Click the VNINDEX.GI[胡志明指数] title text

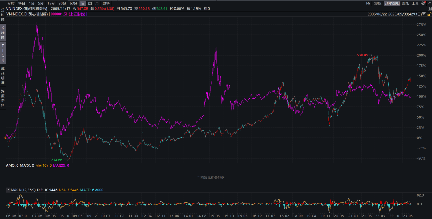27,8
